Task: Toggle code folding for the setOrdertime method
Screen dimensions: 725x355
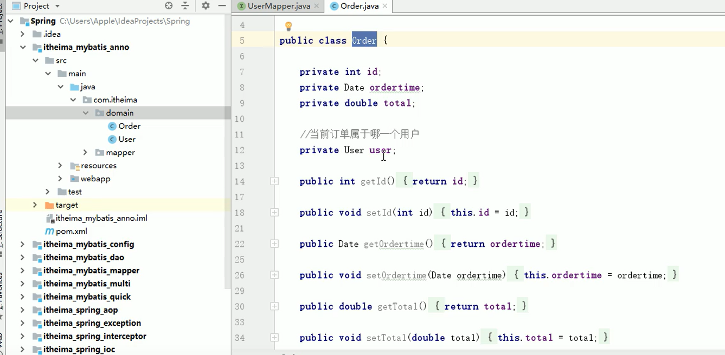Action: point(274,275)
